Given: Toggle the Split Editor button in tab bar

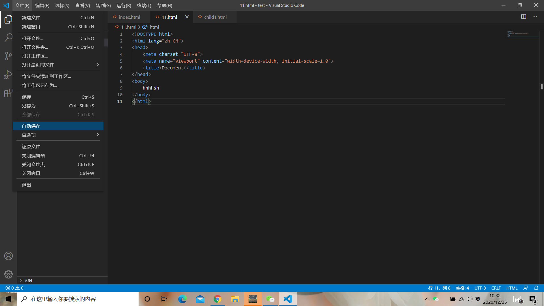Looking at the screenshot, I should click(x=523, y=16).
